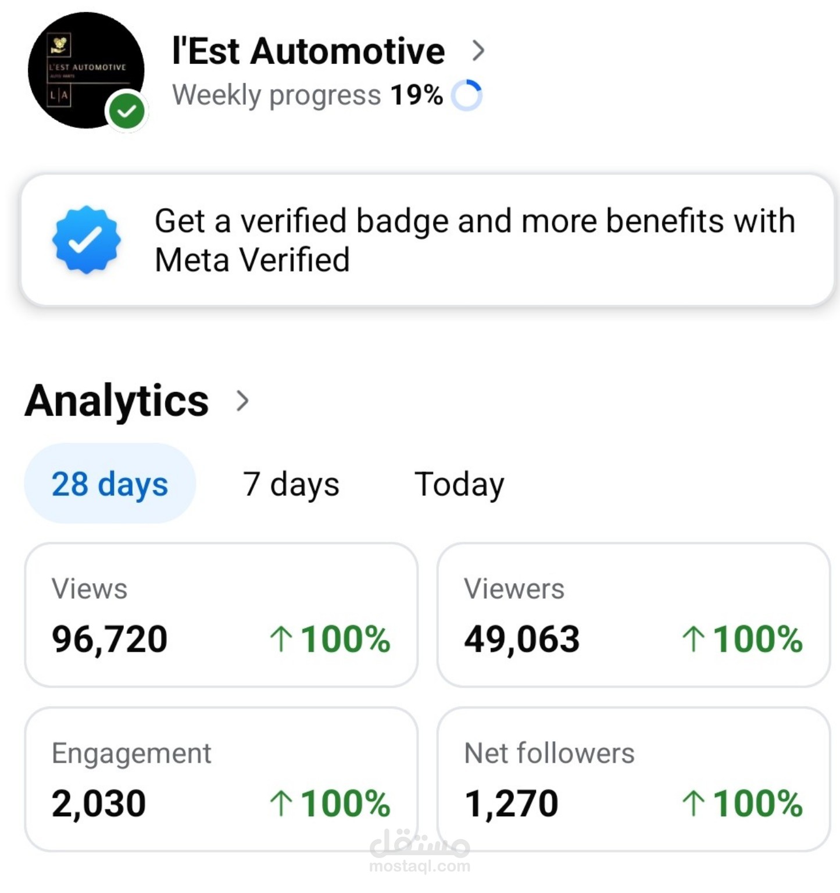Switch to the 7 days tab
This screenshot has width=840, height=893.
pyautogui.click(x=291, y=484)
